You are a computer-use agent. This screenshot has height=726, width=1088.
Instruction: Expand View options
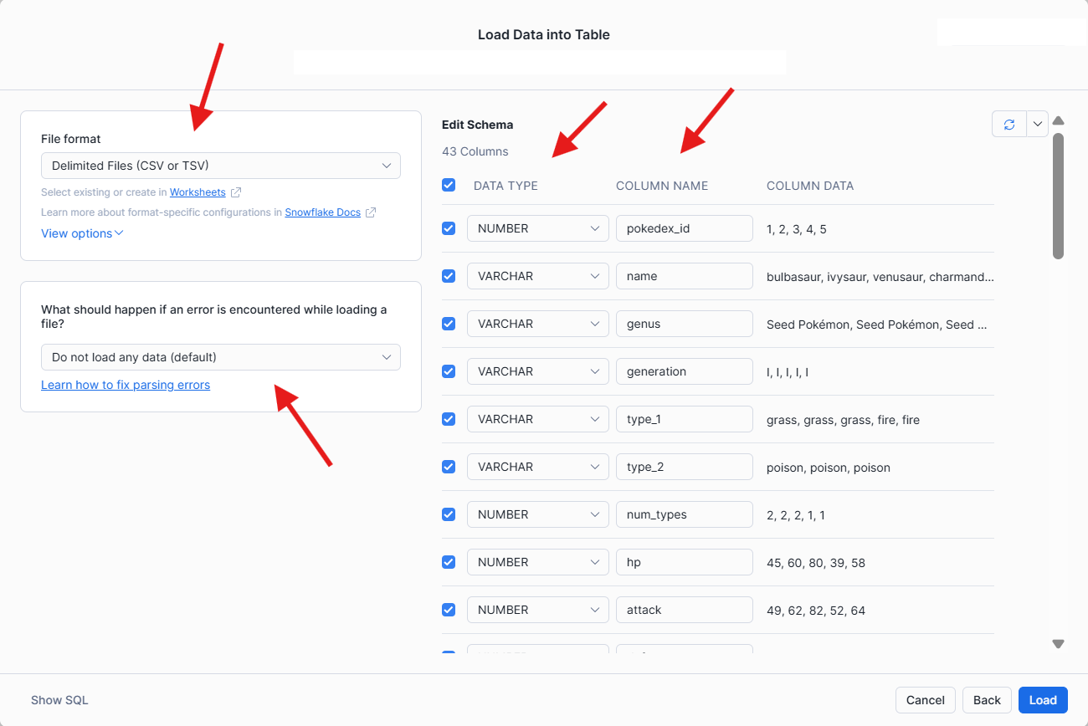click(82, 233)
